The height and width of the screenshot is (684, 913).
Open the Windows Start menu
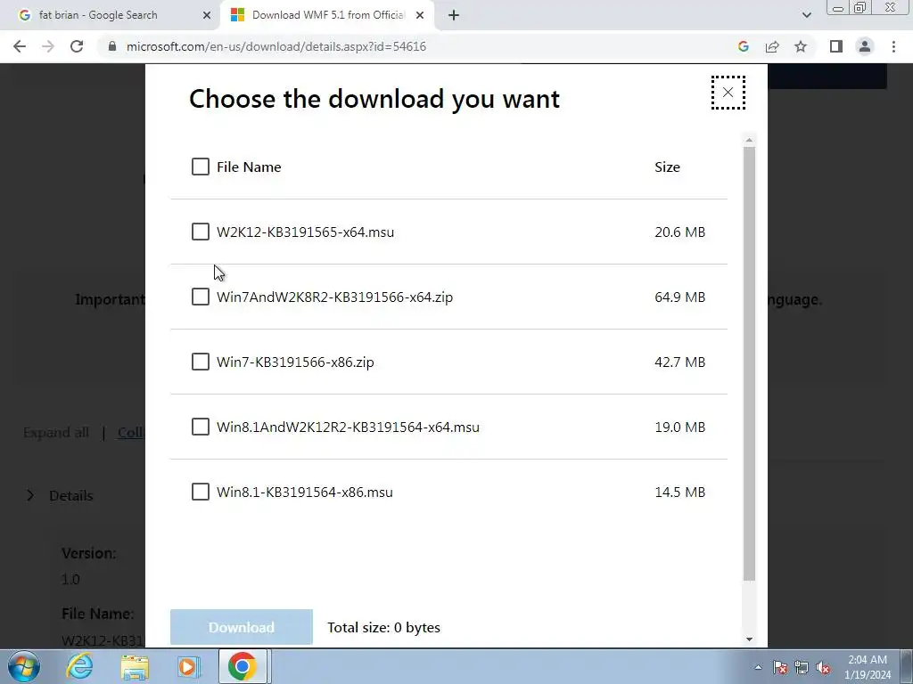(x=24, y=666)
